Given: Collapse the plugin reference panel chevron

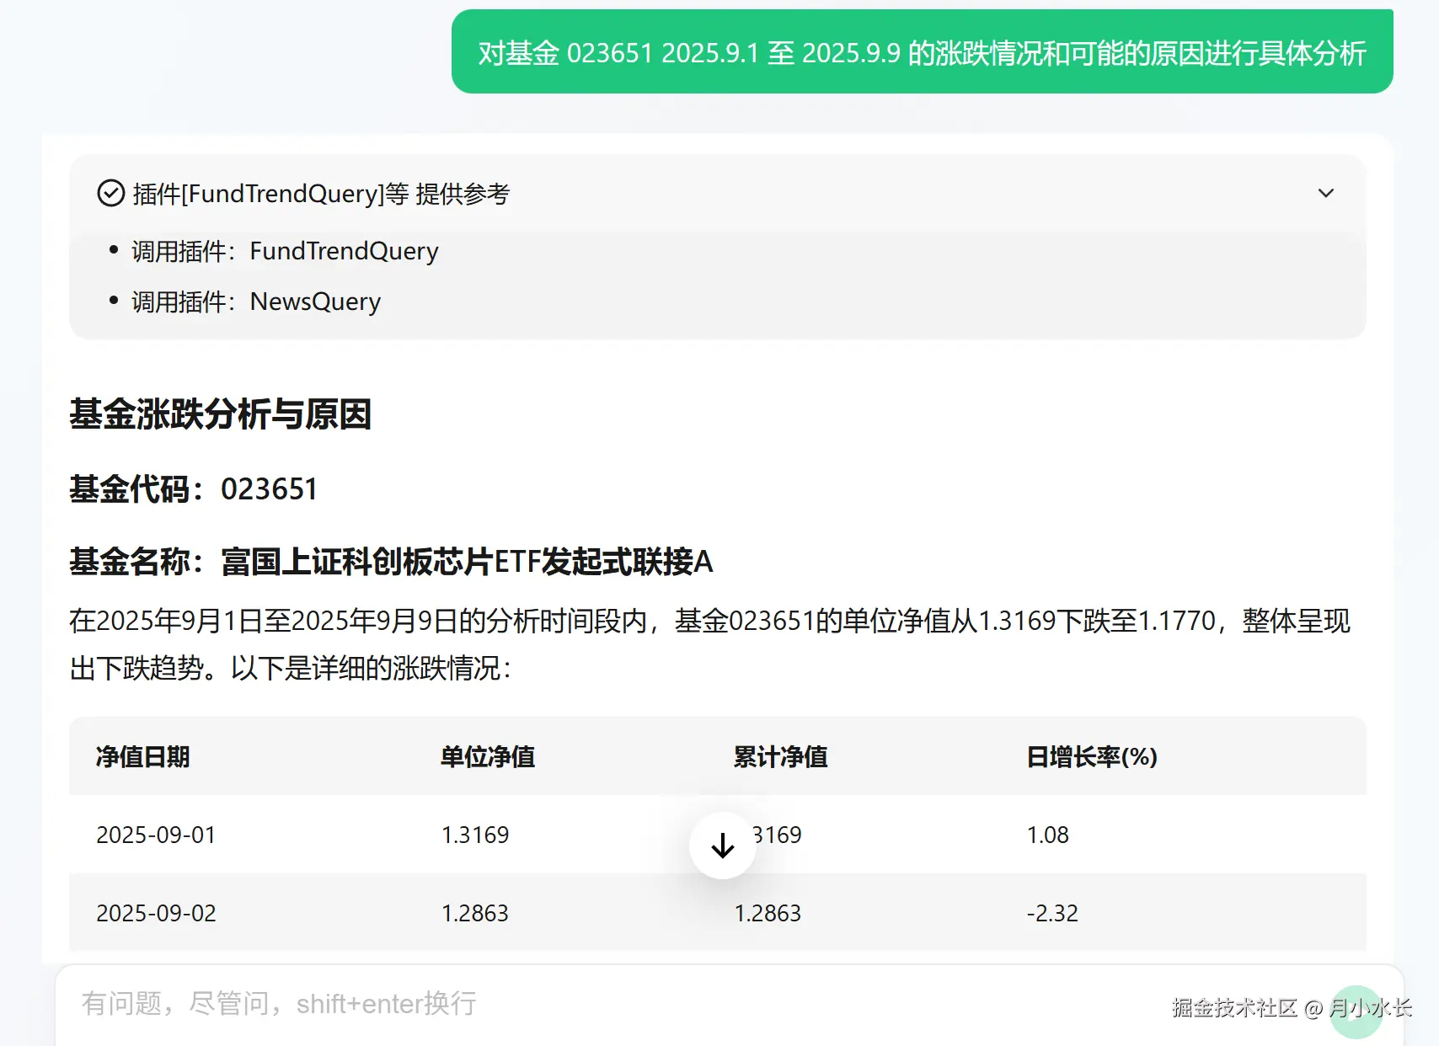Looking at the screenshot, I should coord(1325,194).
